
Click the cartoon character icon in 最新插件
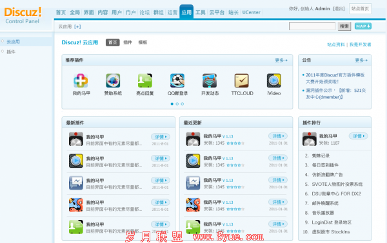coord(76,205)
